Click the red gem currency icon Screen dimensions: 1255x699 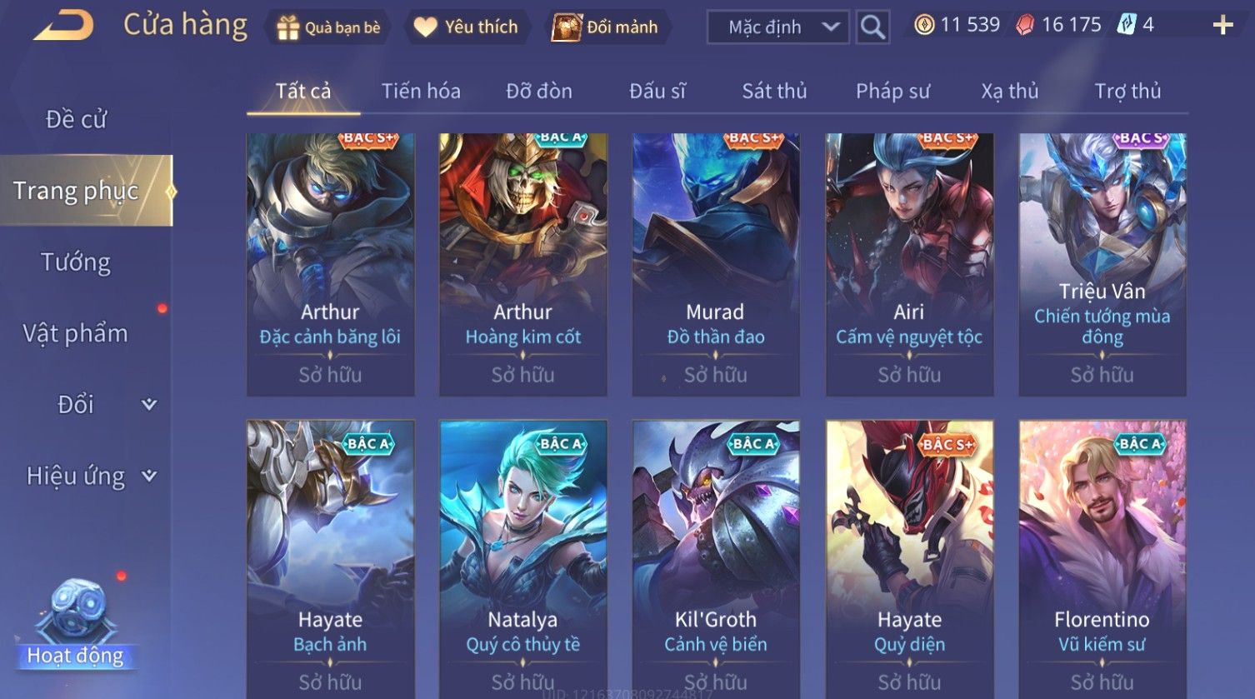(x=1025, y=25)
